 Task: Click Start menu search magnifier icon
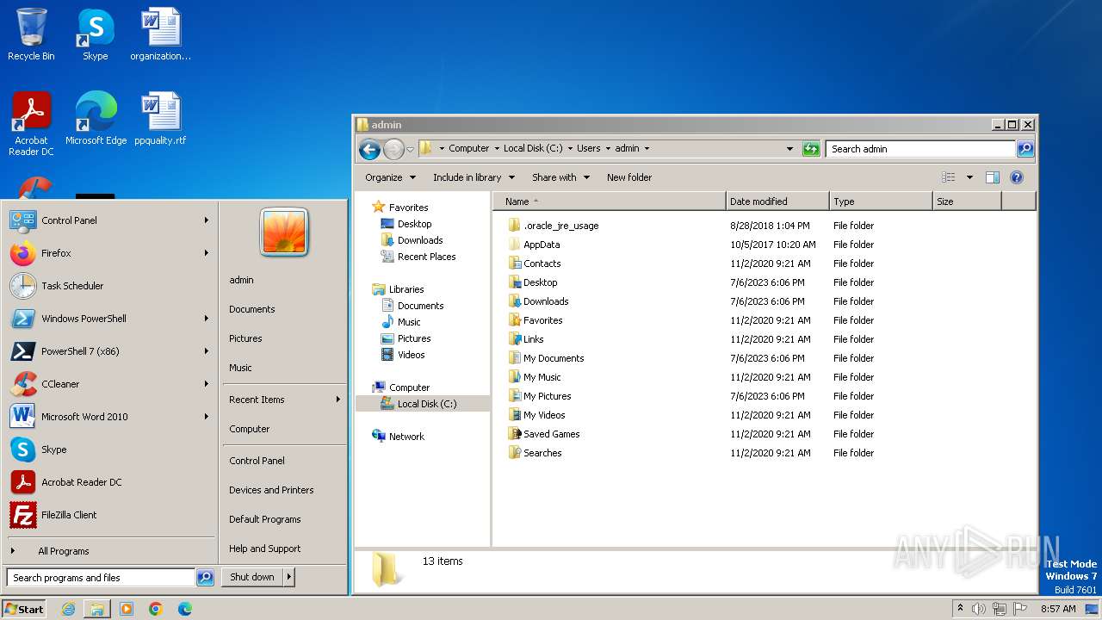(205, 578)
